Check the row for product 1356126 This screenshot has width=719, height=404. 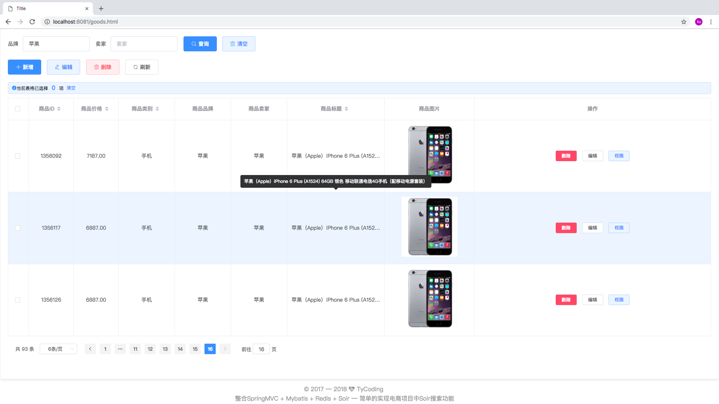(x=18, y=300)
